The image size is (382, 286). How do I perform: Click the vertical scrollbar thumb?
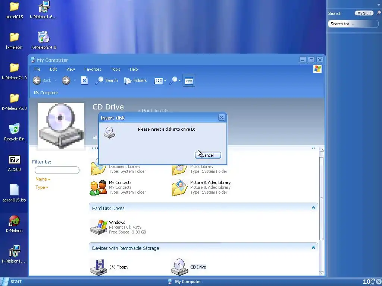tap(322, 198)
